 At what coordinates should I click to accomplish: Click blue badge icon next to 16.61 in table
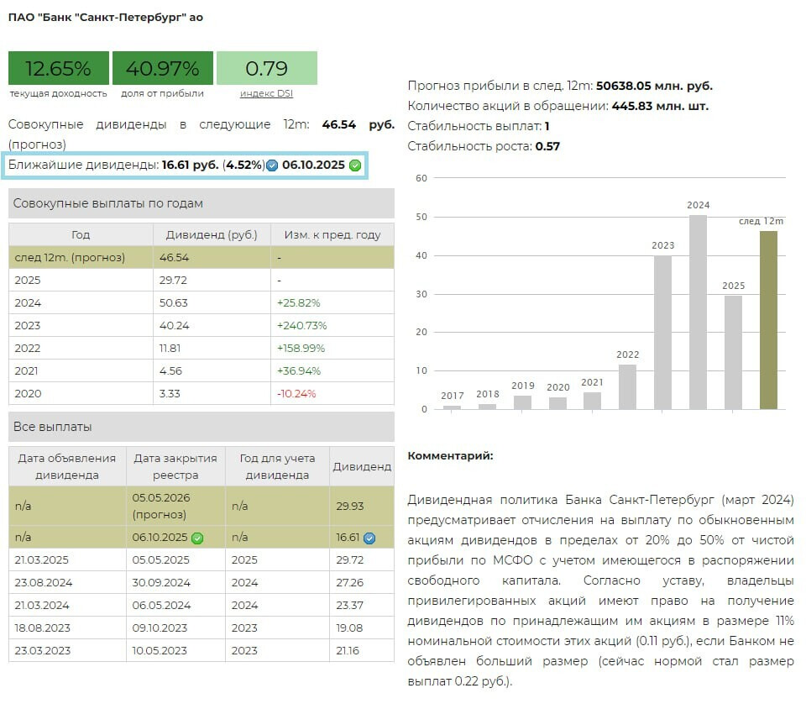pyautogui.click(x=369, y=538)
